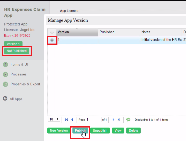Click the Notes column header
The image size is (186, 141).
[161, 32]
